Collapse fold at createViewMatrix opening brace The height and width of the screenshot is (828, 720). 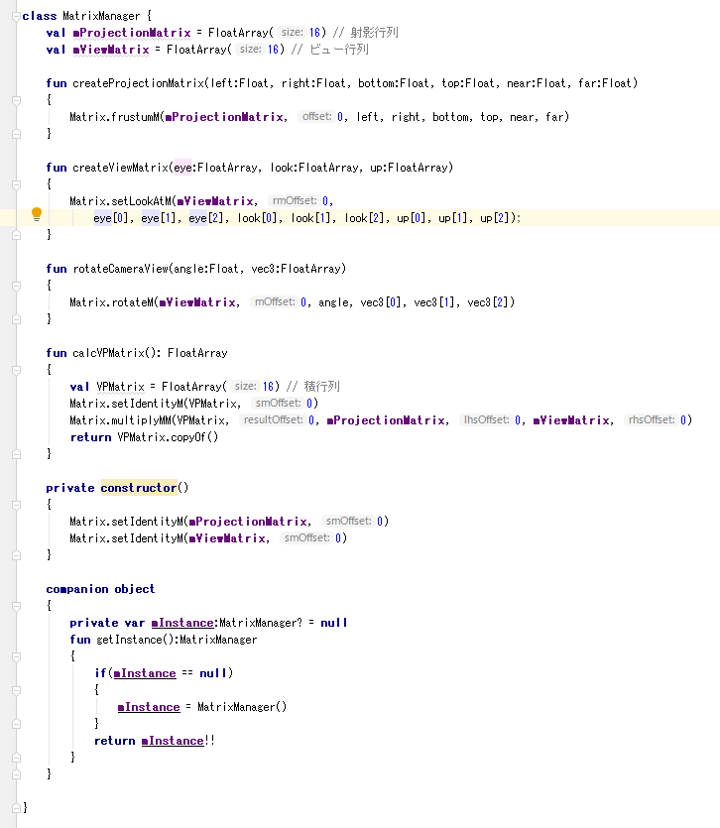coord(17,184)
